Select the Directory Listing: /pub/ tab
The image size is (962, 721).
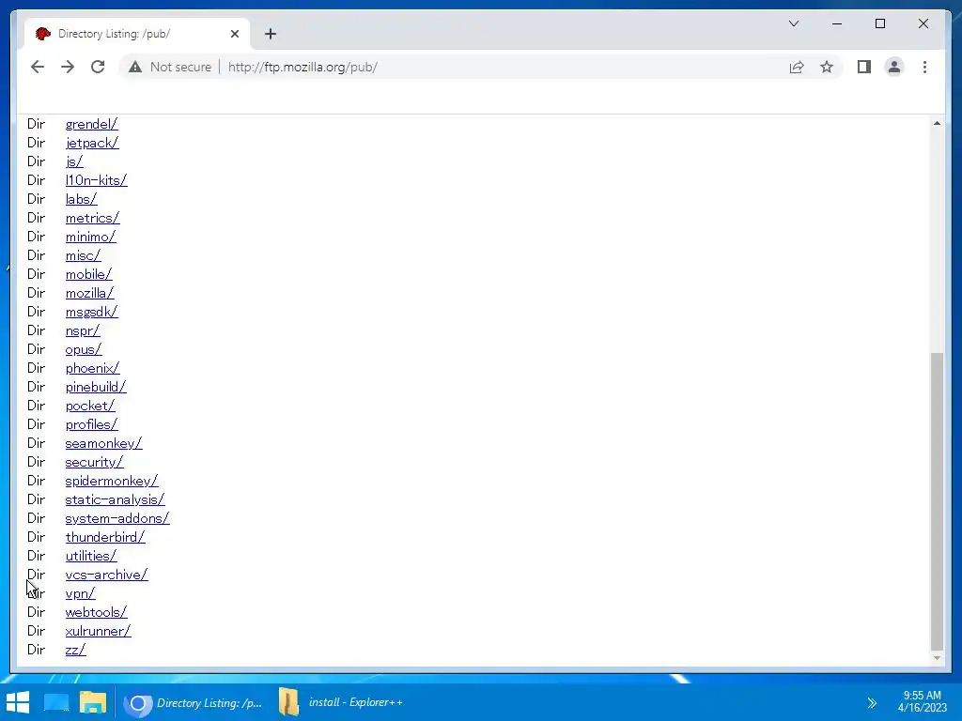pos(137,34)
